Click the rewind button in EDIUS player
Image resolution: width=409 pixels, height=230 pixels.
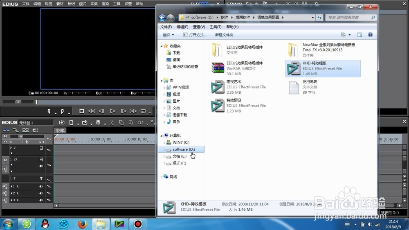click(92, 111)
